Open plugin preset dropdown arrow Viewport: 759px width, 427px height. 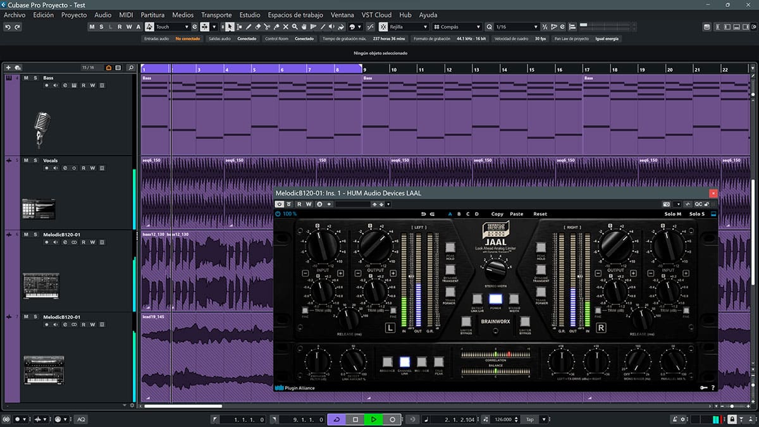(388, 204)
